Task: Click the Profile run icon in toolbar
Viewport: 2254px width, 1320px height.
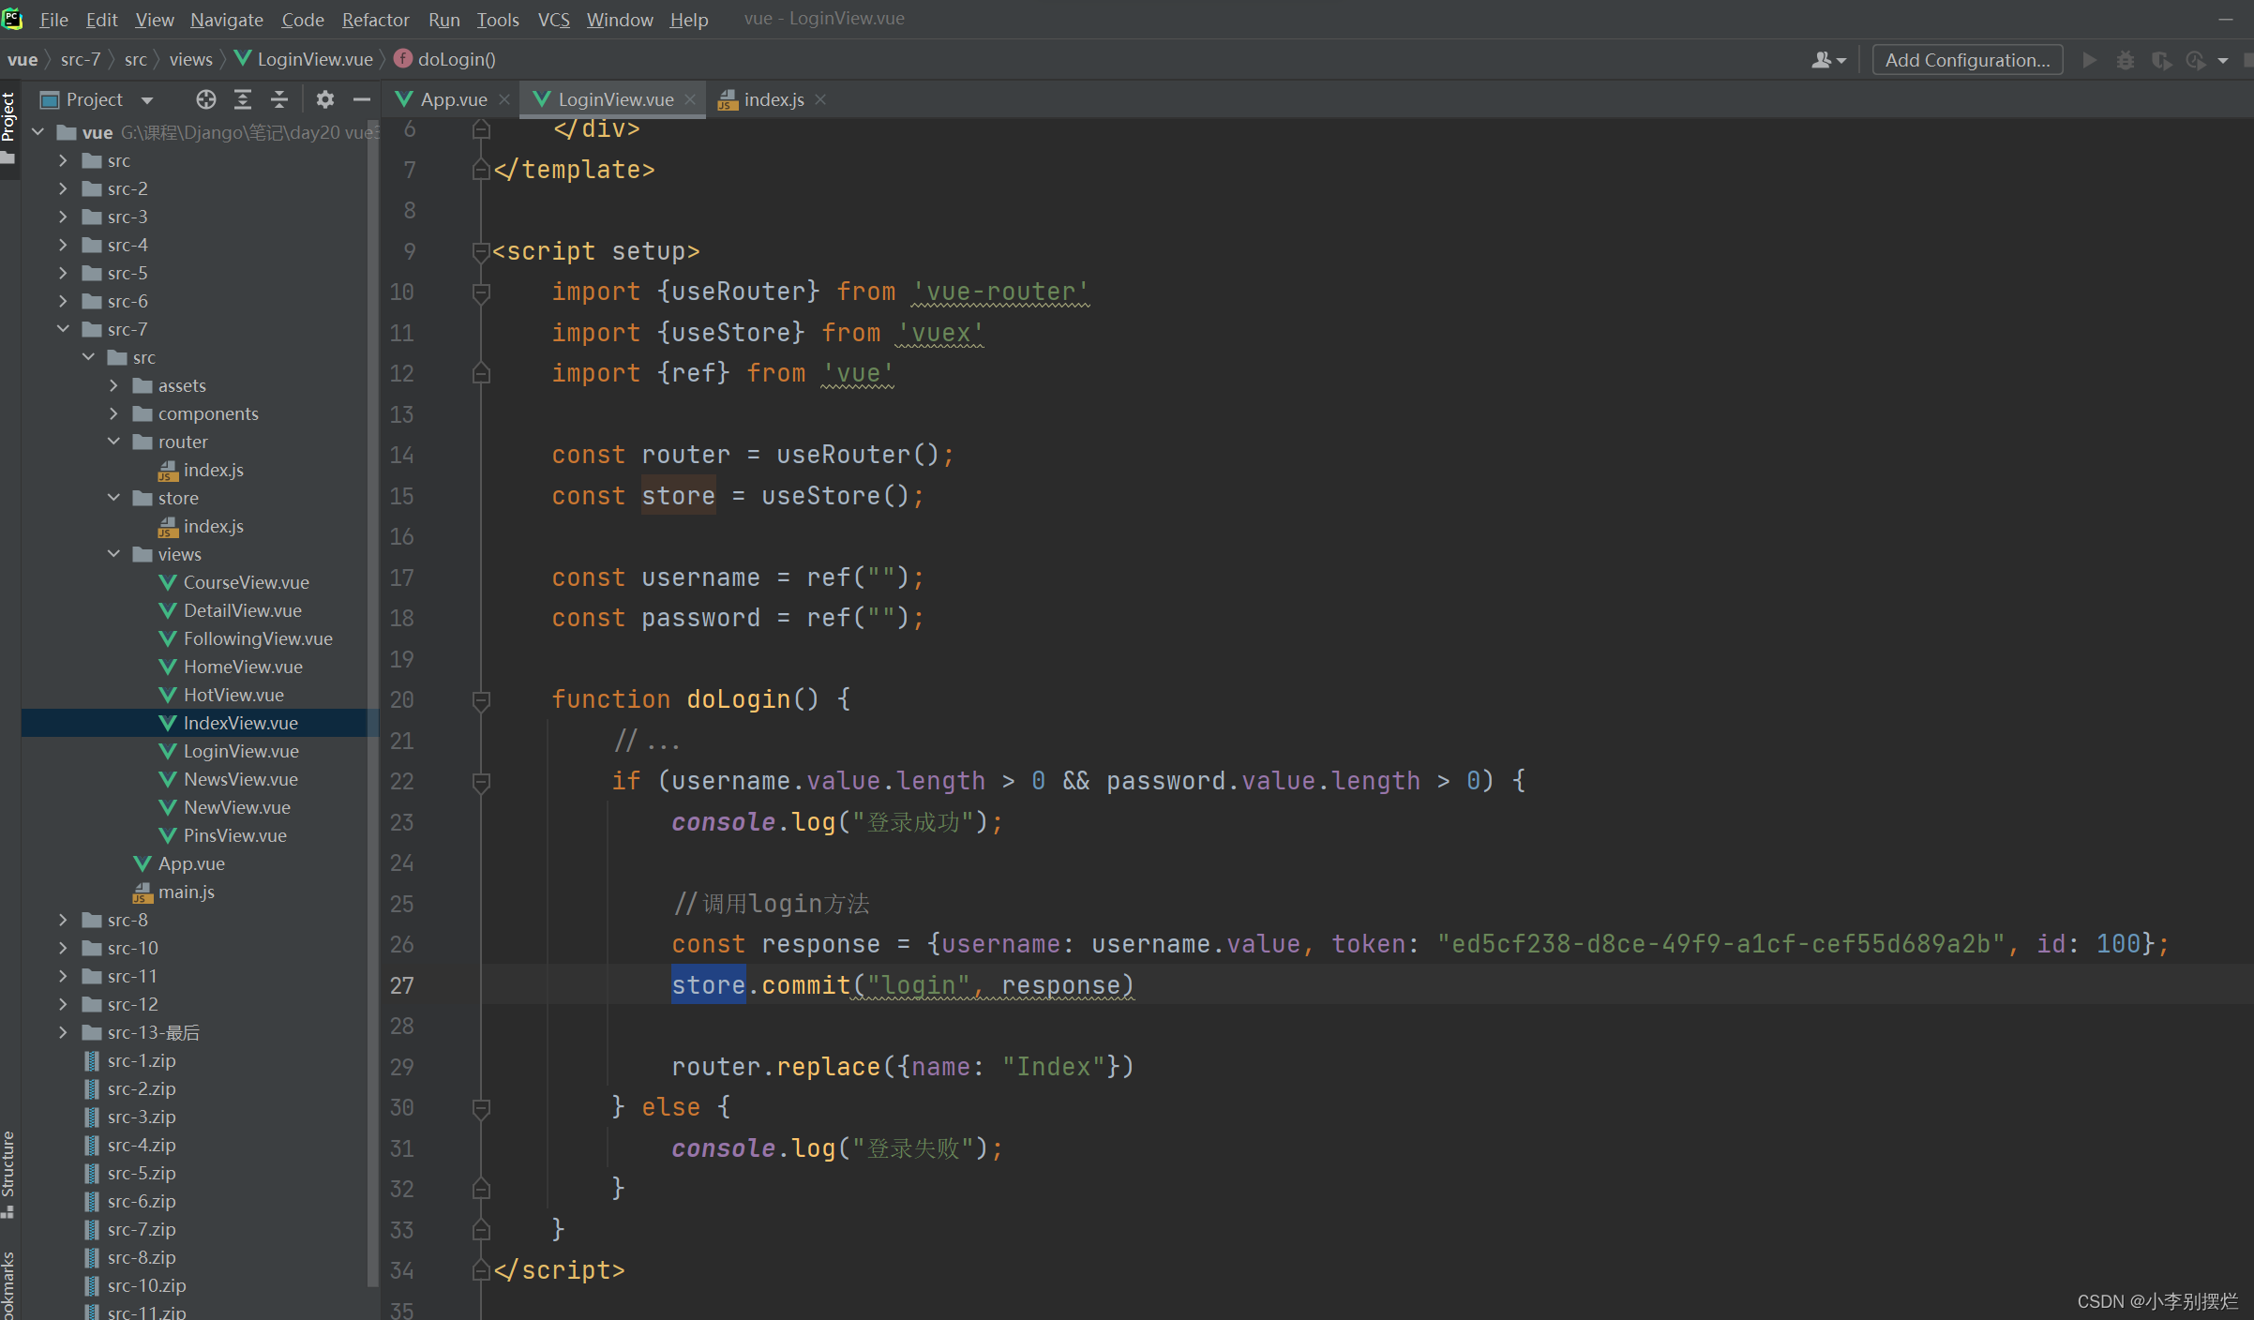Action: coord(2196,60)
